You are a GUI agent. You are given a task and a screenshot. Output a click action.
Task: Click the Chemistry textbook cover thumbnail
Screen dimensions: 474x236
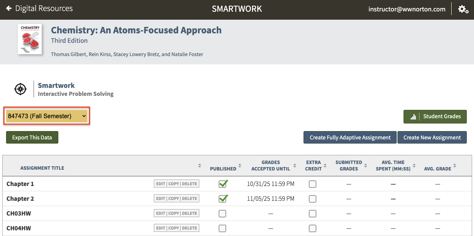click(x=30, y=39)
